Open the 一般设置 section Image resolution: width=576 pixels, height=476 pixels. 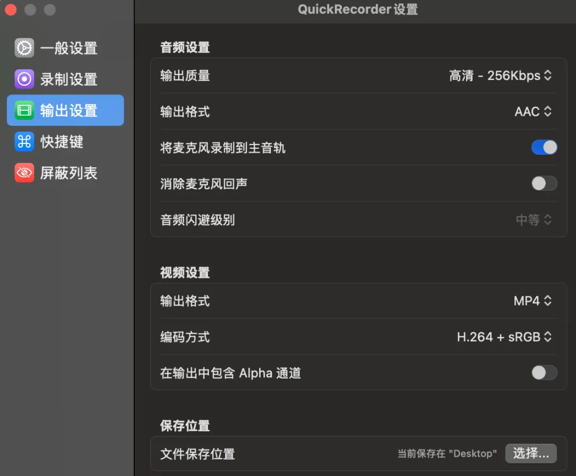pyautogui.click(x=66, y=48)
